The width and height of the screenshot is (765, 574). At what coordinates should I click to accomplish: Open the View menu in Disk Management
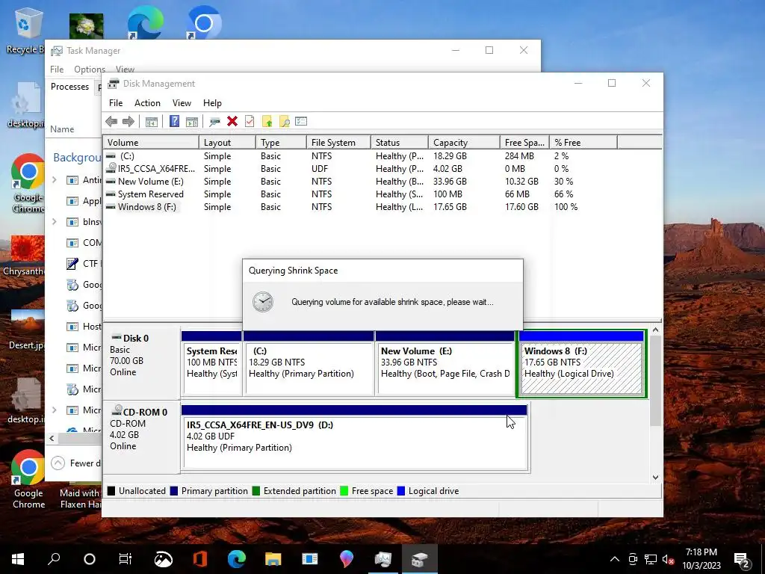pos(182,103)
